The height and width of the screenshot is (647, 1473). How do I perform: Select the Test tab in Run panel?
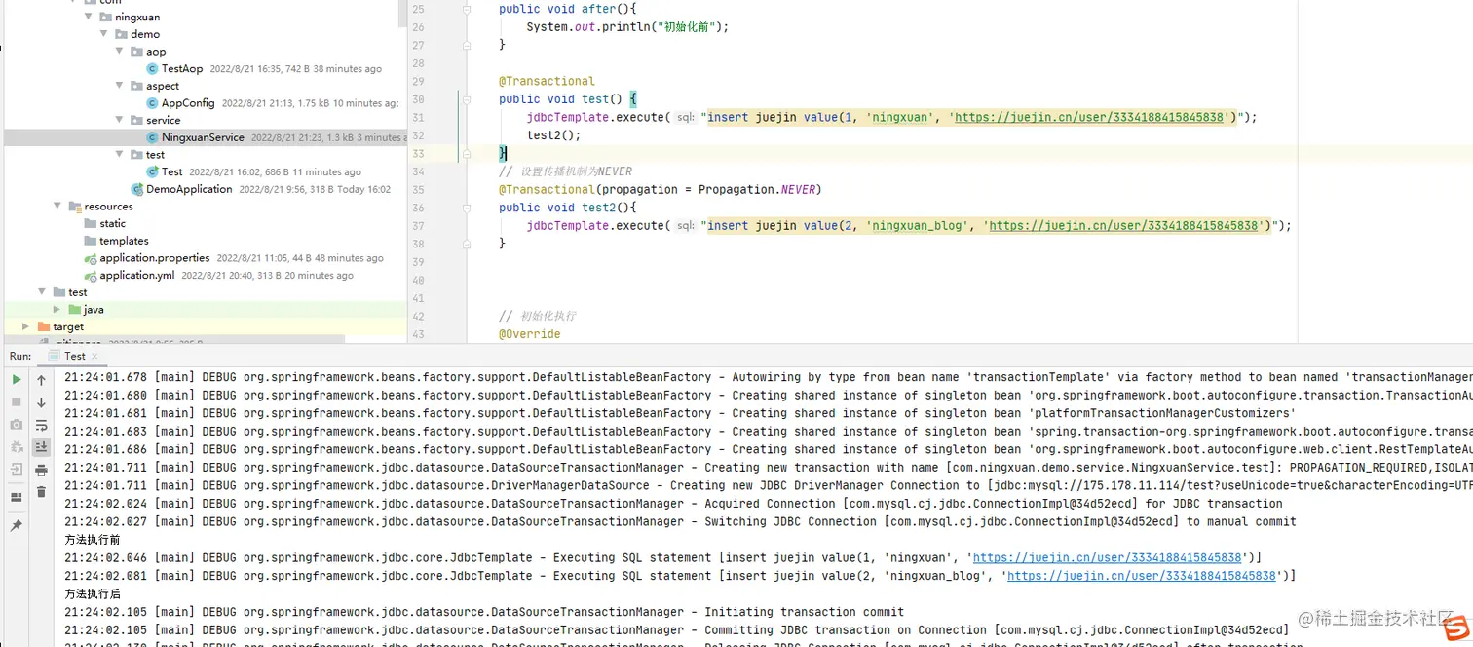pos(74,356)
